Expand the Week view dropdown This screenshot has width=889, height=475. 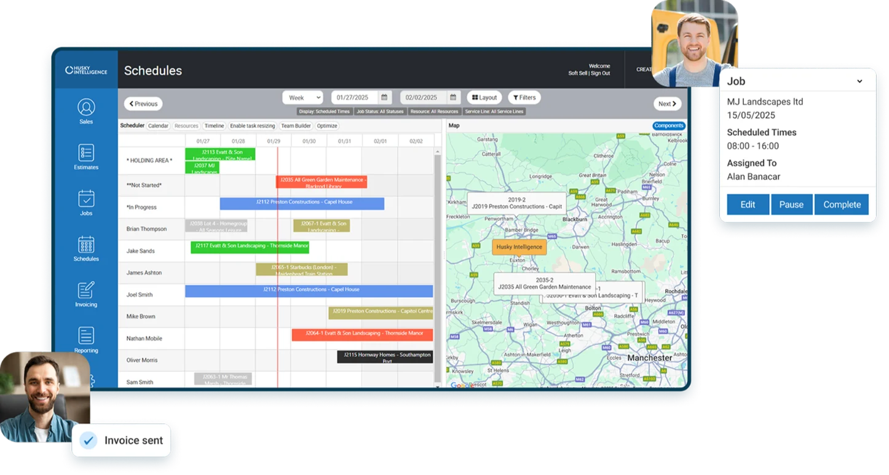click(x=302, y=97)
